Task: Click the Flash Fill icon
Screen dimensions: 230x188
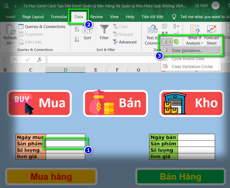Action: (165, 26)
